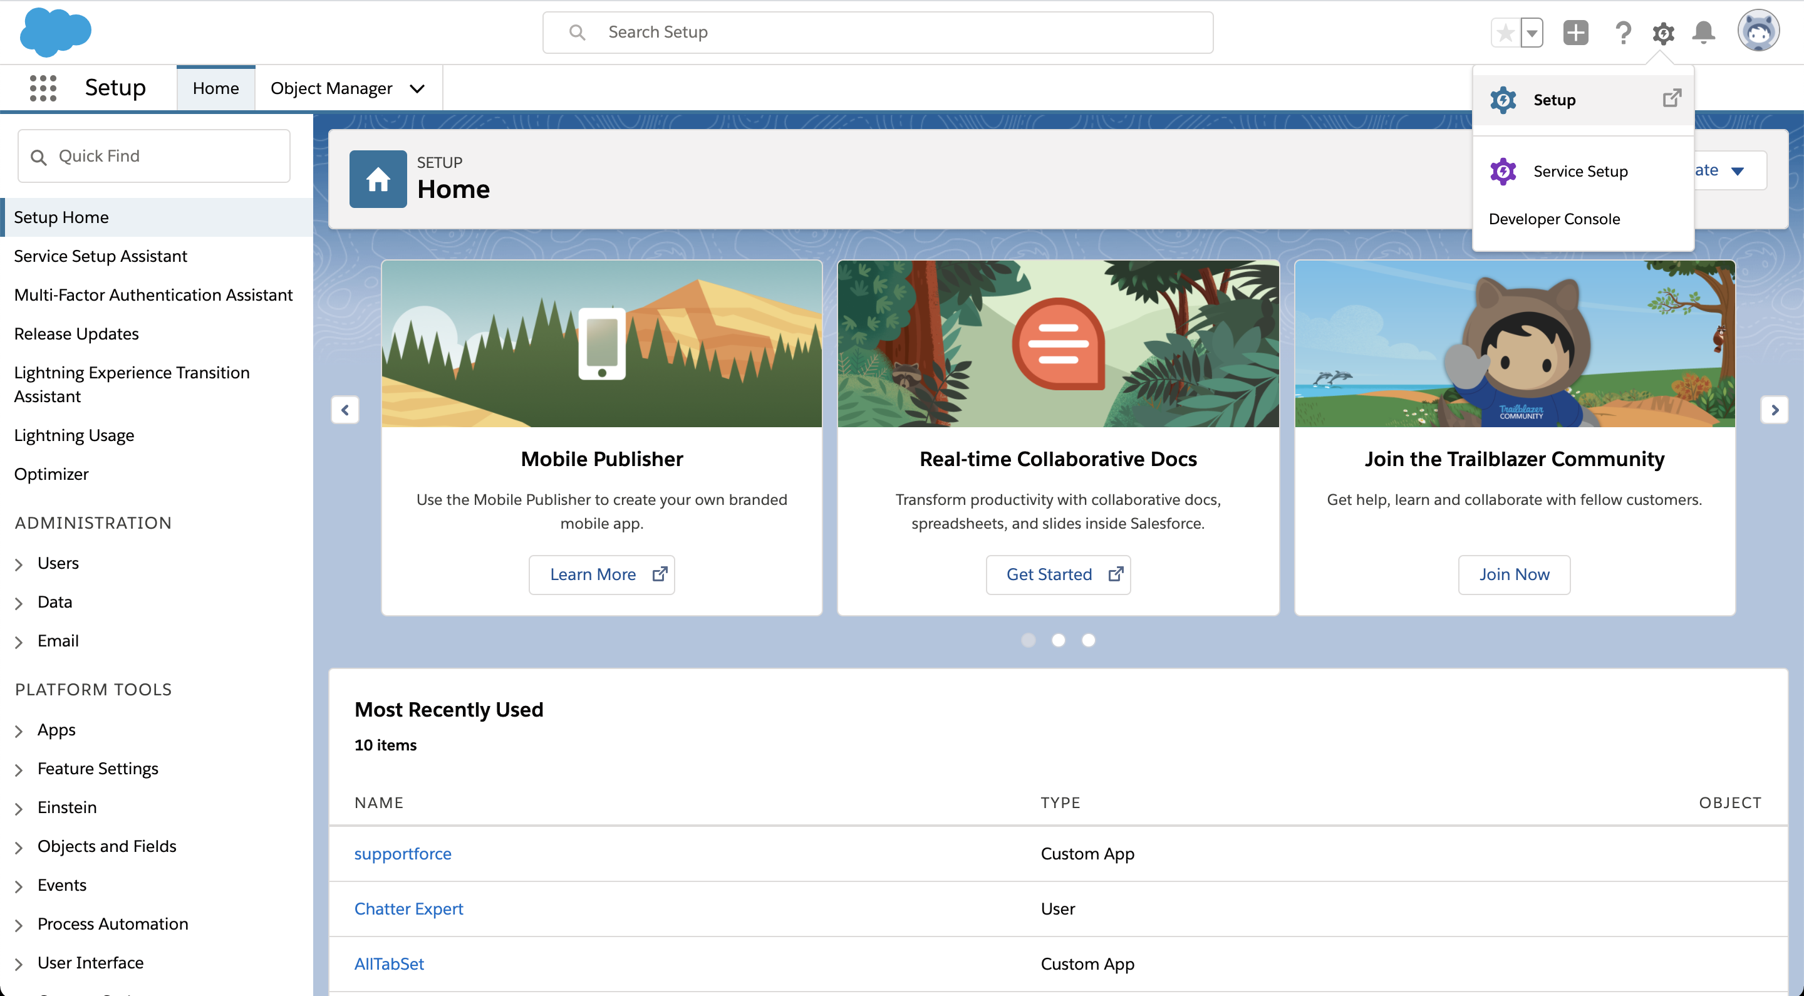Viewport: 1804px width, 996px height.
Task: Select Setup Home in sidebar
Action: [157, 217]
